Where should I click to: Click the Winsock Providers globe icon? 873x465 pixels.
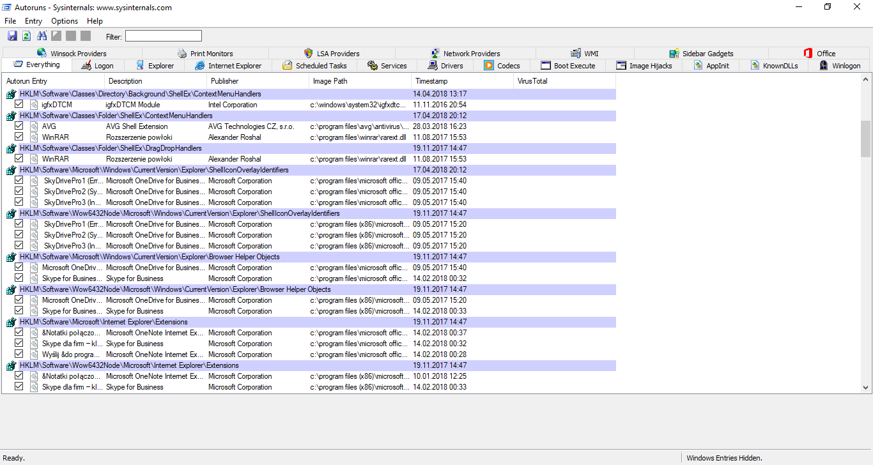tap(42, 53)
